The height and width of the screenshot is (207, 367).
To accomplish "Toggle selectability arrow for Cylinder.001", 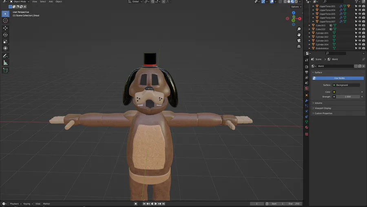I will tap(356, 33).
